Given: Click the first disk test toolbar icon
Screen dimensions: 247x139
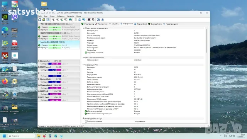Looking at the screenshot, I should [x=53, y=20].
